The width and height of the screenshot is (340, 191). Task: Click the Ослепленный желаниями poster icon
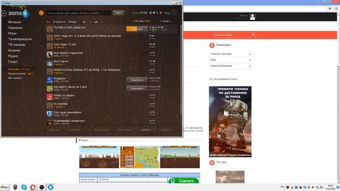(49, 122)
